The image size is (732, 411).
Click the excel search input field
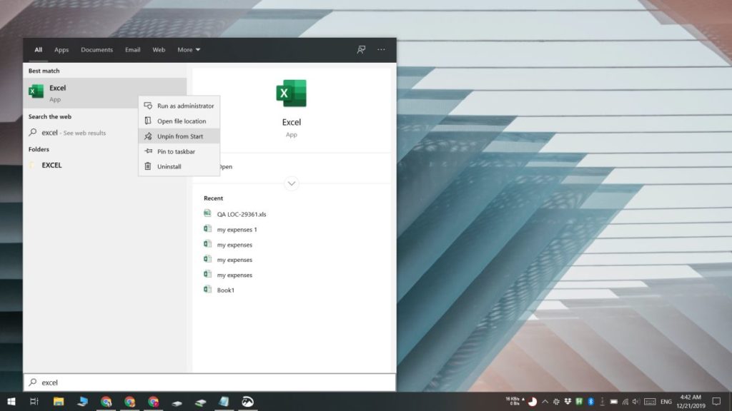143,382
